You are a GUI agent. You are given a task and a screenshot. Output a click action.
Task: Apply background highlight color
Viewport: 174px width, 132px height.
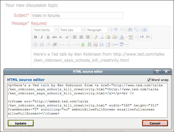[x=131, y=37]
